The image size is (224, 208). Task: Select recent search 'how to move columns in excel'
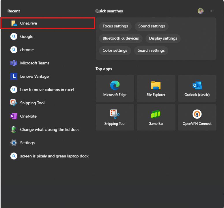(x=47, y=90)
